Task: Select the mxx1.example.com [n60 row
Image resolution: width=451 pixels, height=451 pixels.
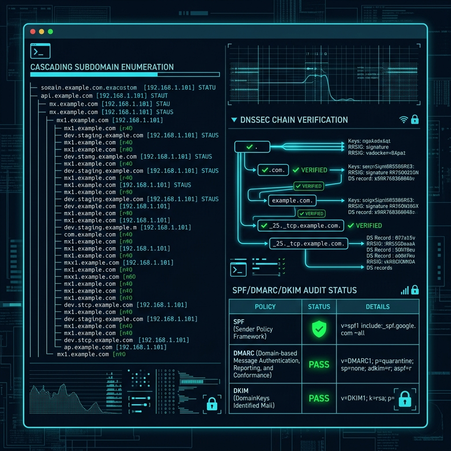Action: tap(100, 277)
